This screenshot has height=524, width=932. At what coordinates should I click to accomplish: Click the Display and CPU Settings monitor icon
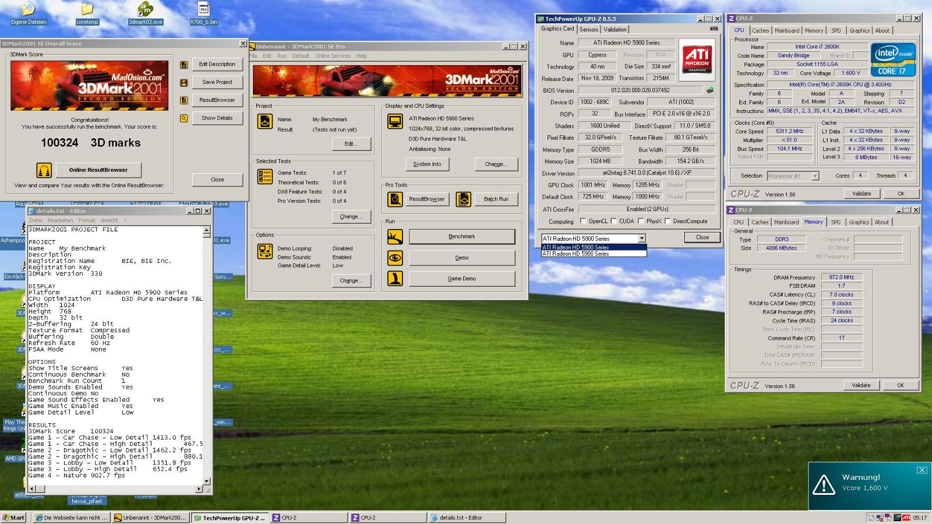pos(395,121)
